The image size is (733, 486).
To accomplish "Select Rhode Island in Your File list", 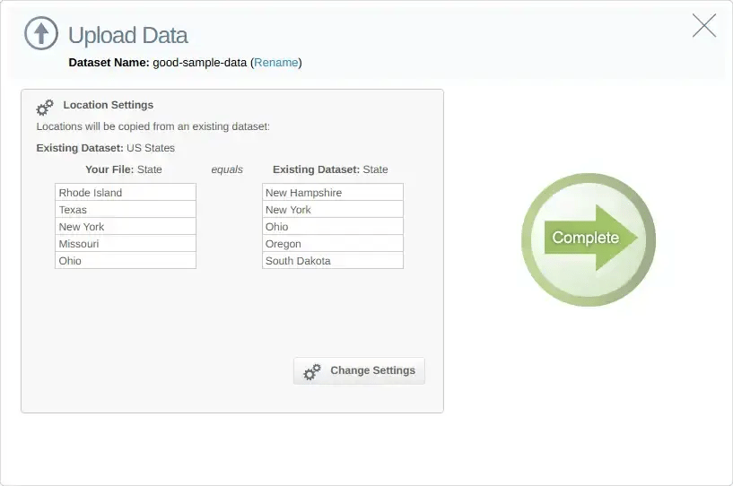I will (126, 193).
